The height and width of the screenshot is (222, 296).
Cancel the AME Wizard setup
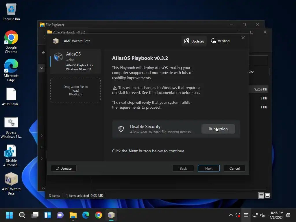(234, 169)
